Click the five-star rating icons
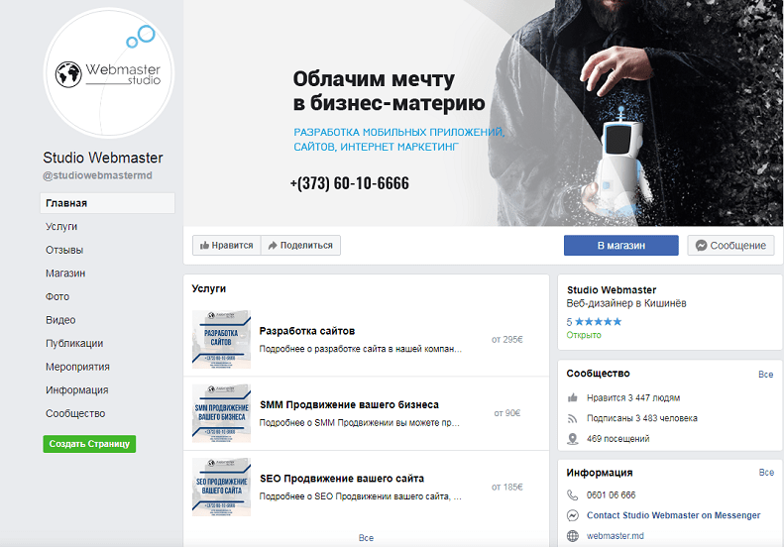Viewport: 784px width, 547px height. (598, 322)
